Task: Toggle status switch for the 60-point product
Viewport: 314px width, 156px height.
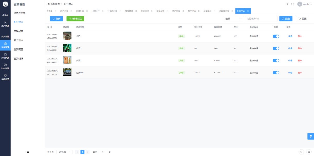Action: tap(276, 48)
